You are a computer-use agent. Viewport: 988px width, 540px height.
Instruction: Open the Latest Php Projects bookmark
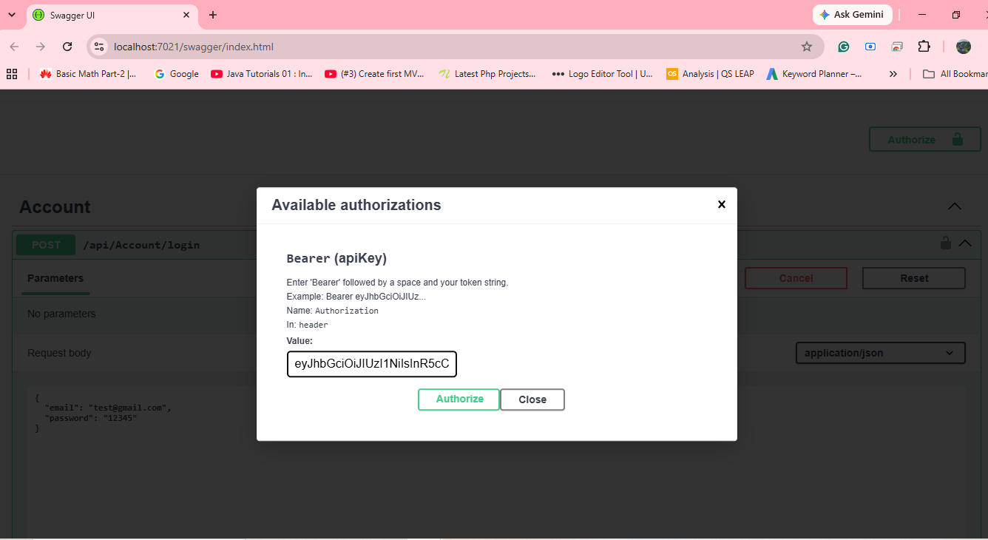coord(487,74)
